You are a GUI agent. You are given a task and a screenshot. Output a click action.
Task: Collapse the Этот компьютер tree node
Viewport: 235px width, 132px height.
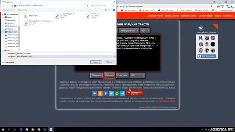click(x=3, y=14)
